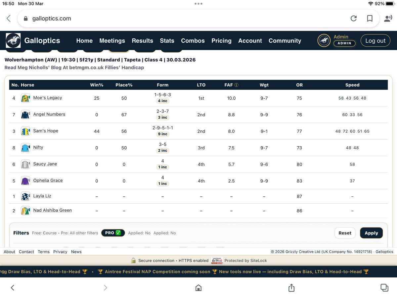Click the reader voice icon in address bar

[x=388, y=19]
